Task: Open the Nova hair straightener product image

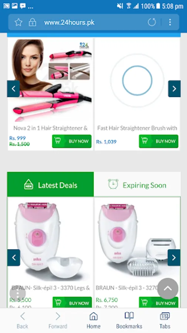Action: pos(51,80)
